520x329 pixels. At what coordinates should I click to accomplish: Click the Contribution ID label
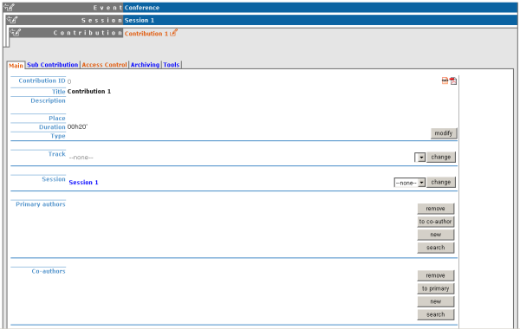point(42,81)
